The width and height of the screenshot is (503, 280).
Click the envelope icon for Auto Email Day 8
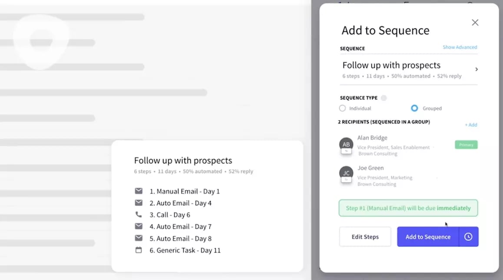point(139,238)
